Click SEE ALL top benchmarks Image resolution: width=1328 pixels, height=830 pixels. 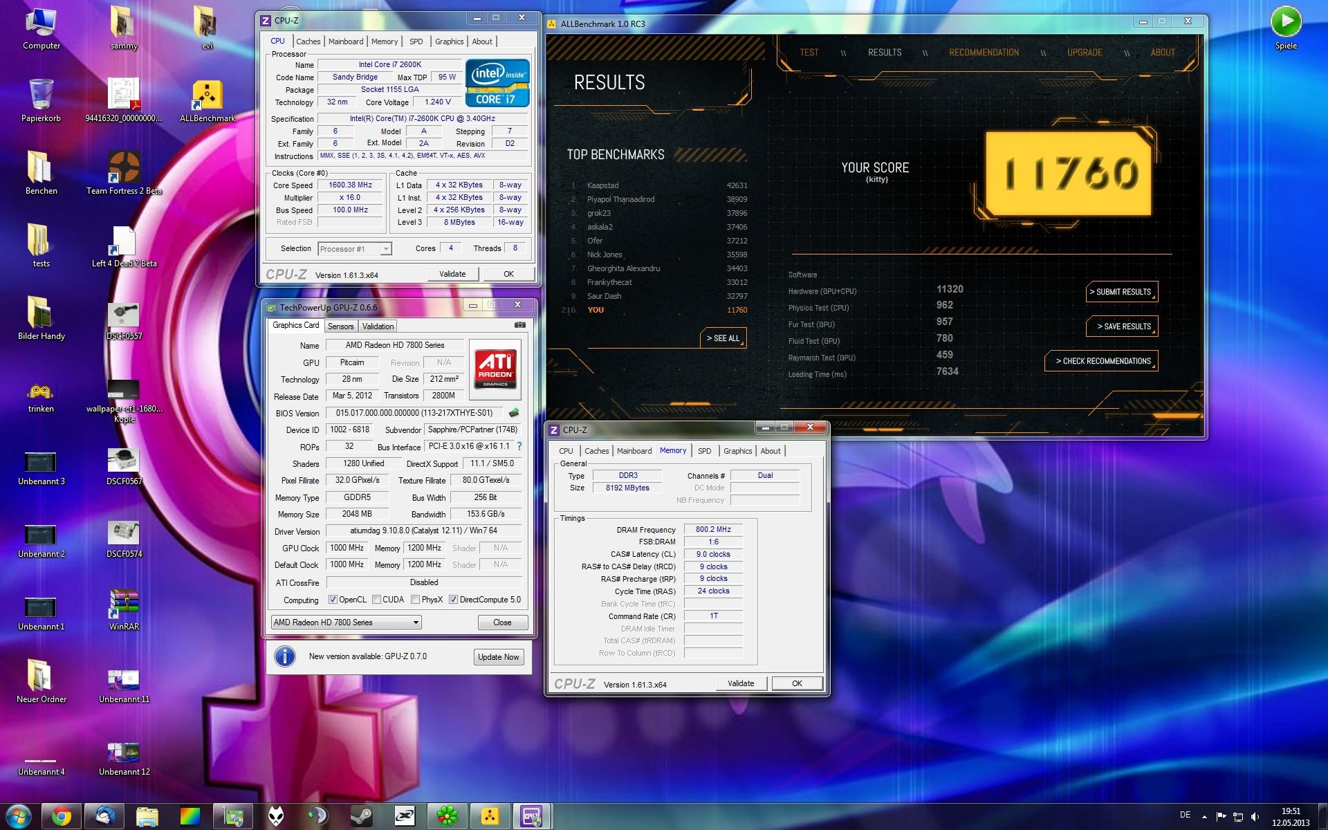point(723,338)
